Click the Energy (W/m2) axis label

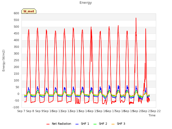point(3,60)
